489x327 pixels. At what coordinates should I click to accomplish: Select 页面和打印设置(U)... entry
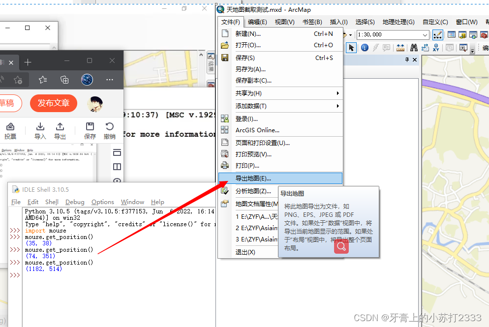[x=280, y=143]
